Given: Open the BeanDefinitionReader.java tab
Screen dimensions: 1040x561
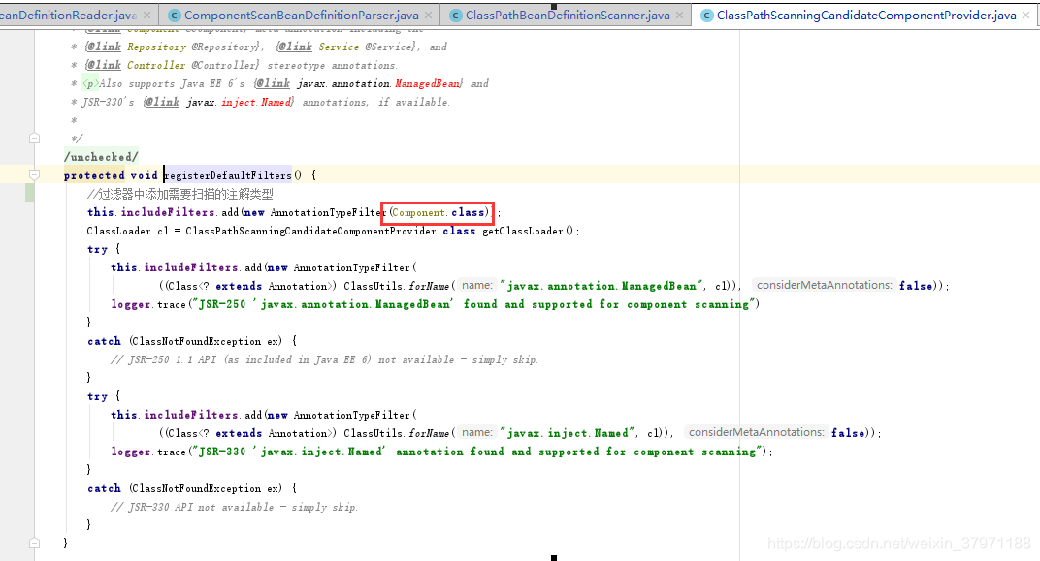Looking at the screenshot, I should (68, 15).
